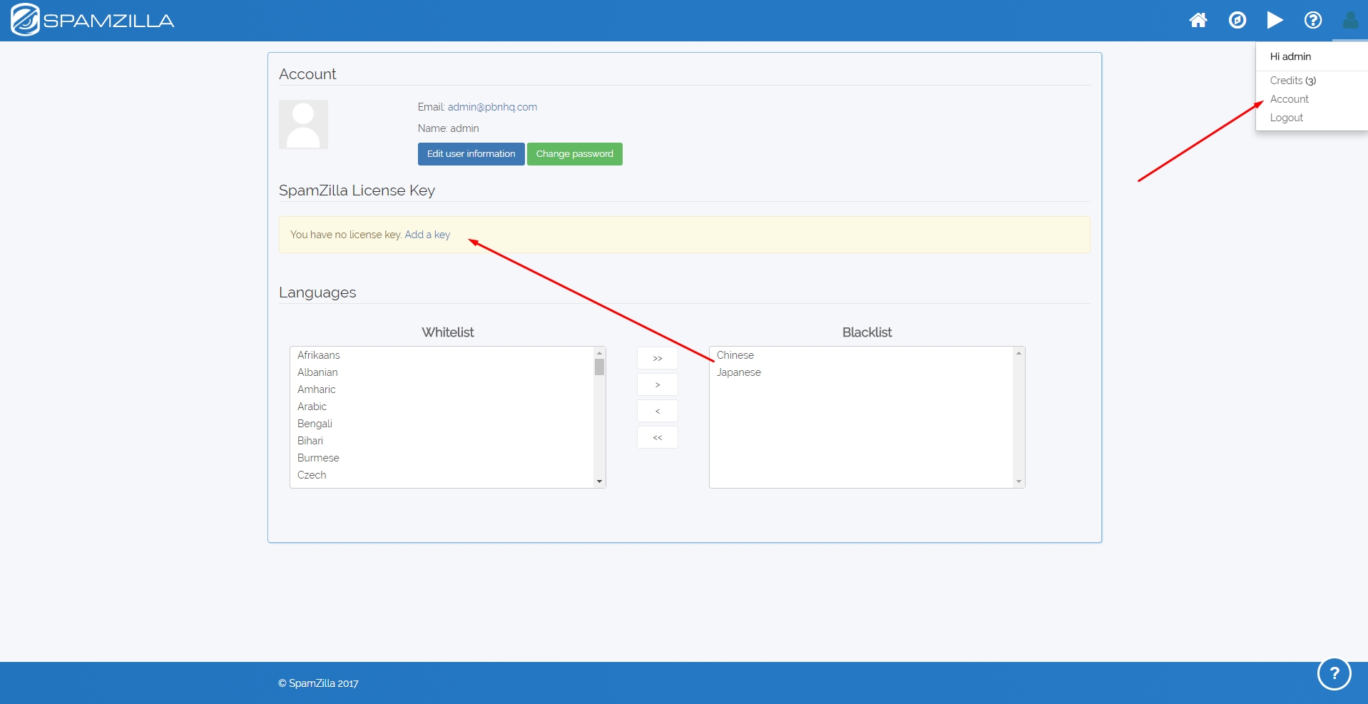Open the help question mark icon in navbar
Viewport: 1368px width, 704px height.
click(x=1313, y=20)
